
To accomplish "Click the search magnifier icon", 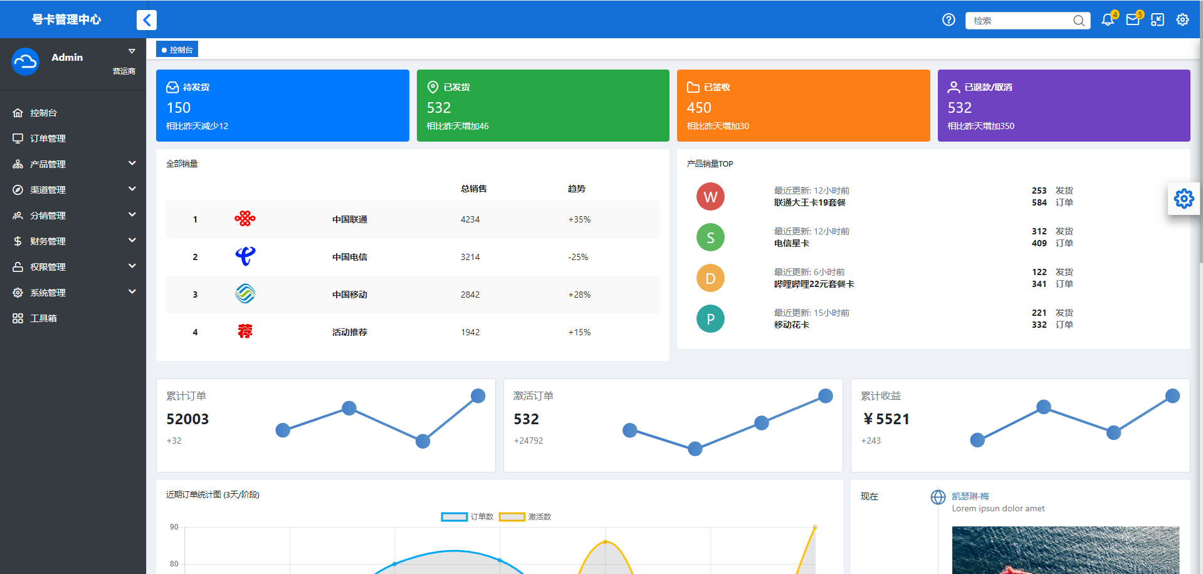I will (1079, 21).
